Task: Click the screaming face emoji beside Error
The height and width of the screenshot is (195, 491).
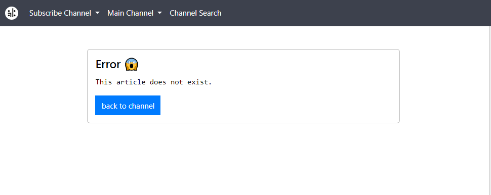Action: click(132, 64)
